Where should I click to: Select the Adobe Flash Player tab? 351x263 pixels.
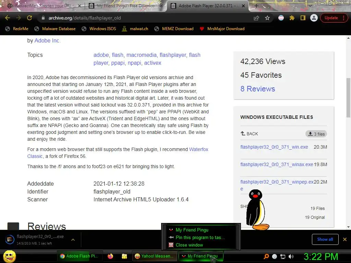[x=207, y=6]
